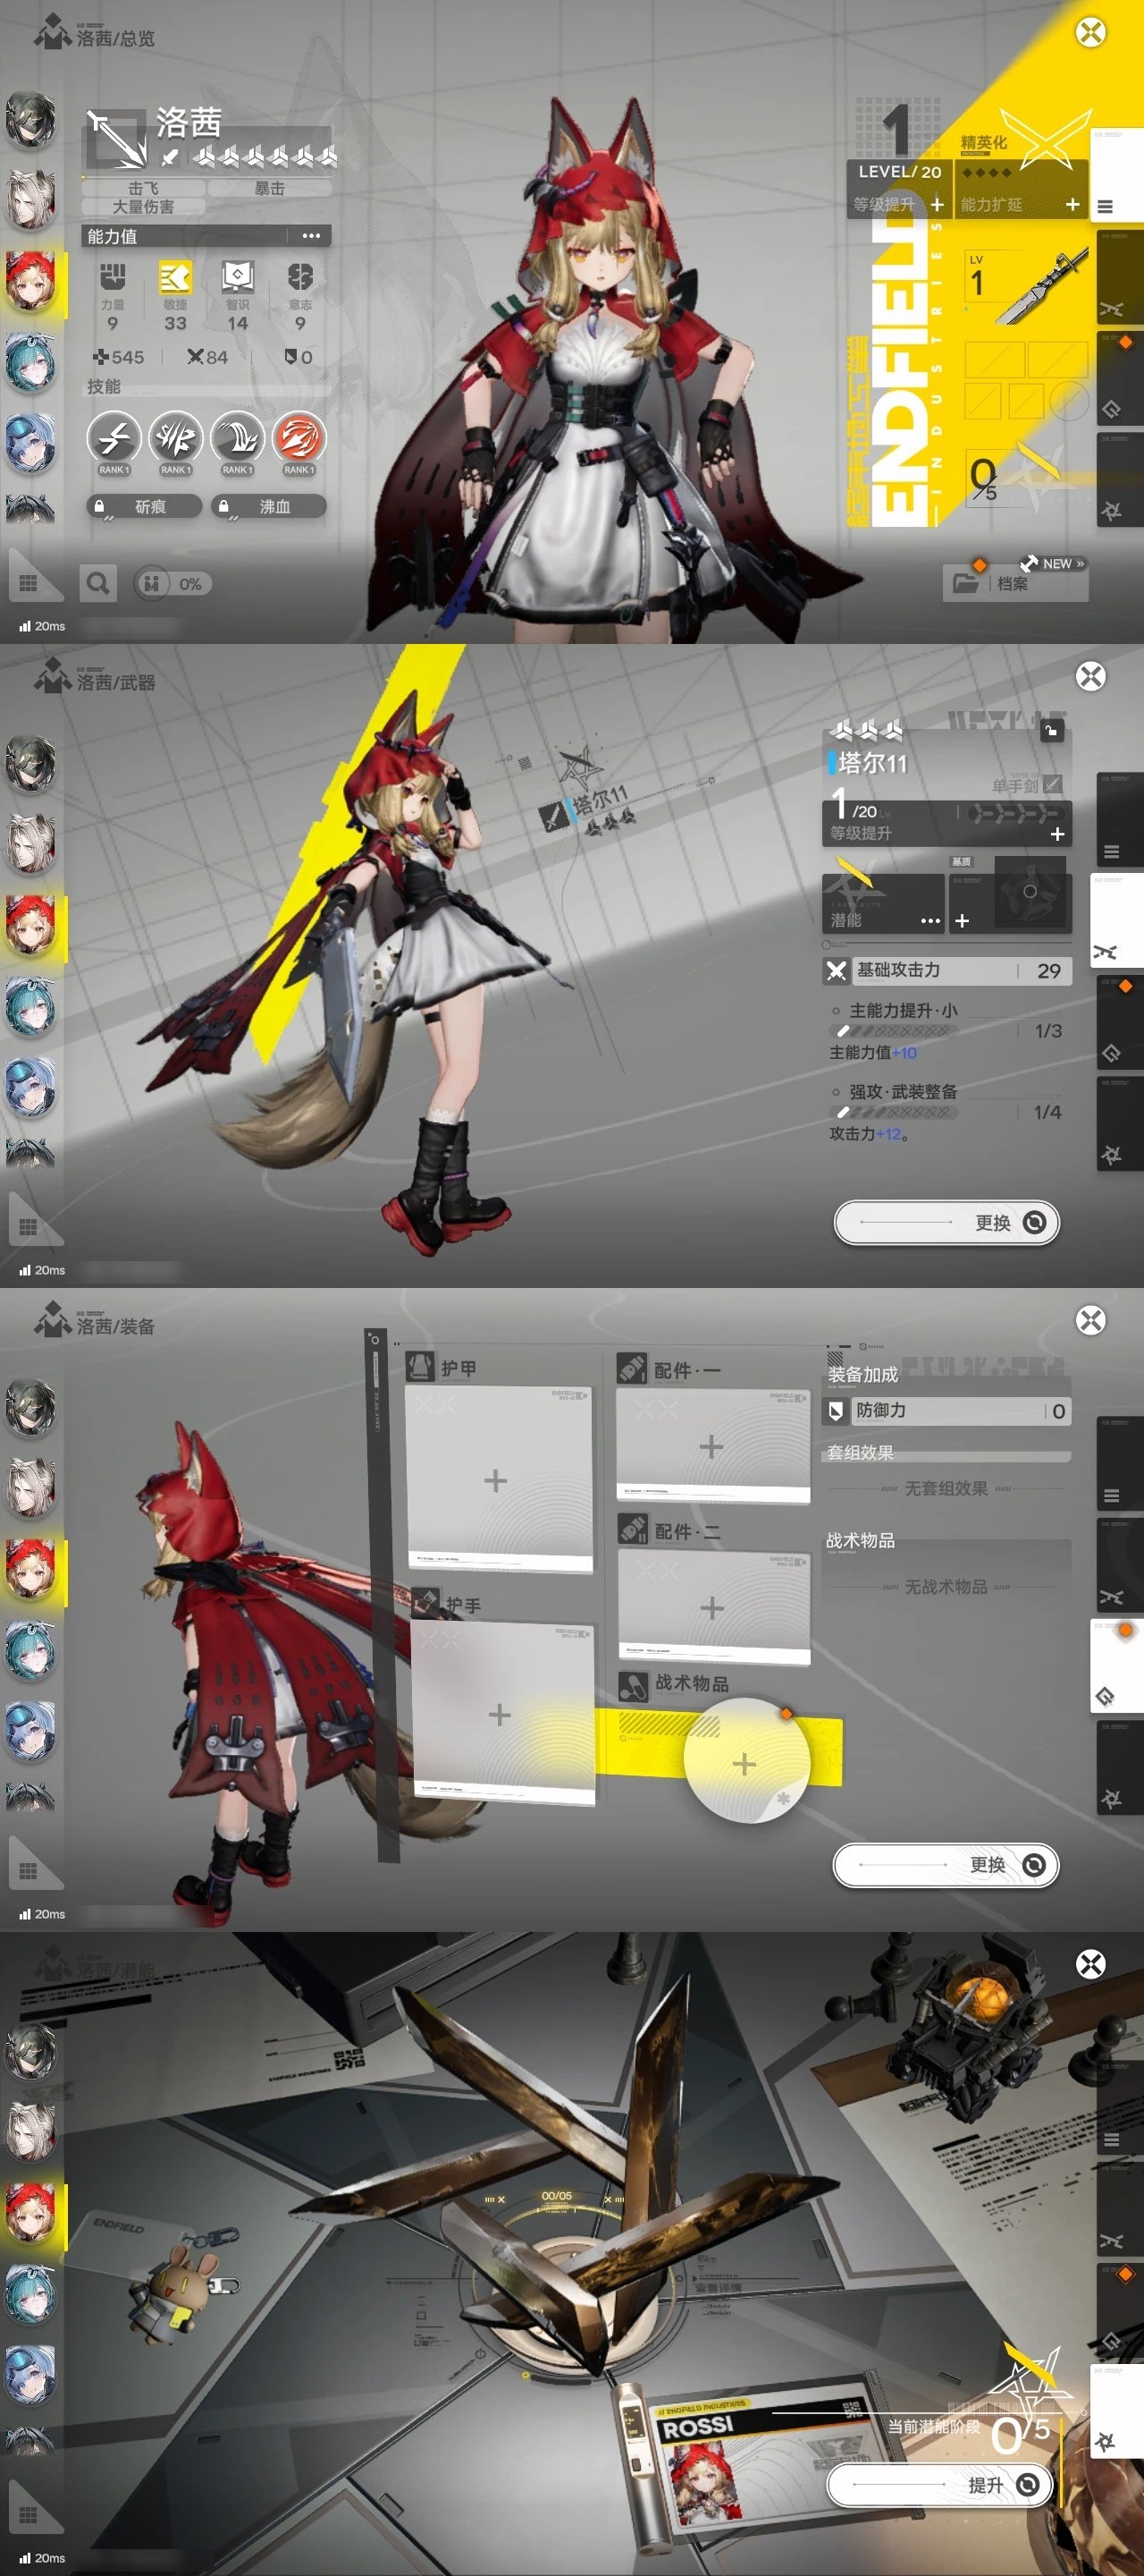Click plus in the 护甲 armor slot

coord(495,1481)
